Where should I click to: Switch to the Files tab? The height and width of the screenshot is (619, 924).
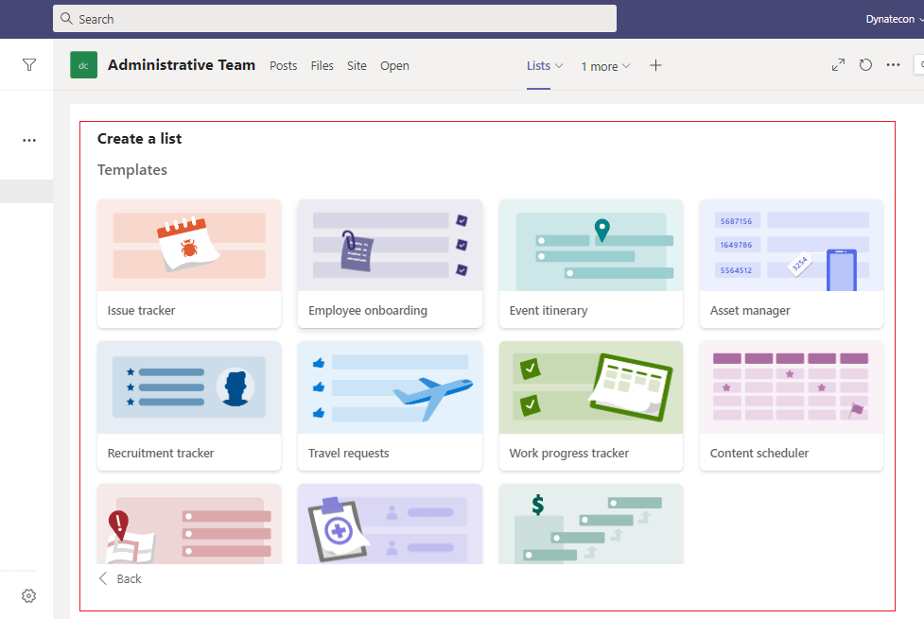(x=323, y=66)
